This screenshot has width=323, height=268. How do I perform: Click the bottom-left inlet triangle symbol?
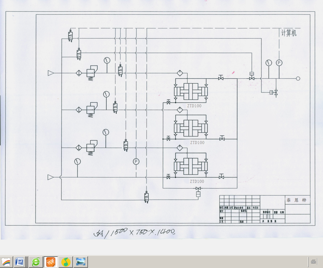pos(51,177)
